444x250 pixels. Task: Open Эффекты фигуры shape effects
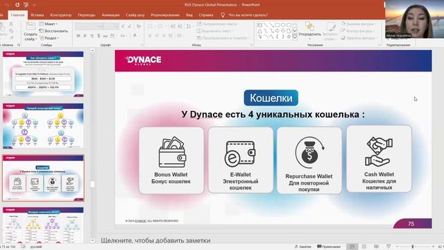359,38
